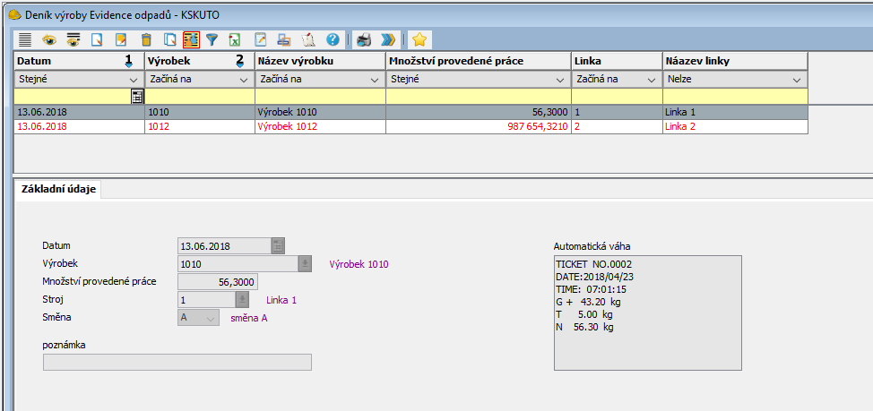Switch to the Základní údaje tab
Viewport: 873px width, 411px height.
coord(58,189)
